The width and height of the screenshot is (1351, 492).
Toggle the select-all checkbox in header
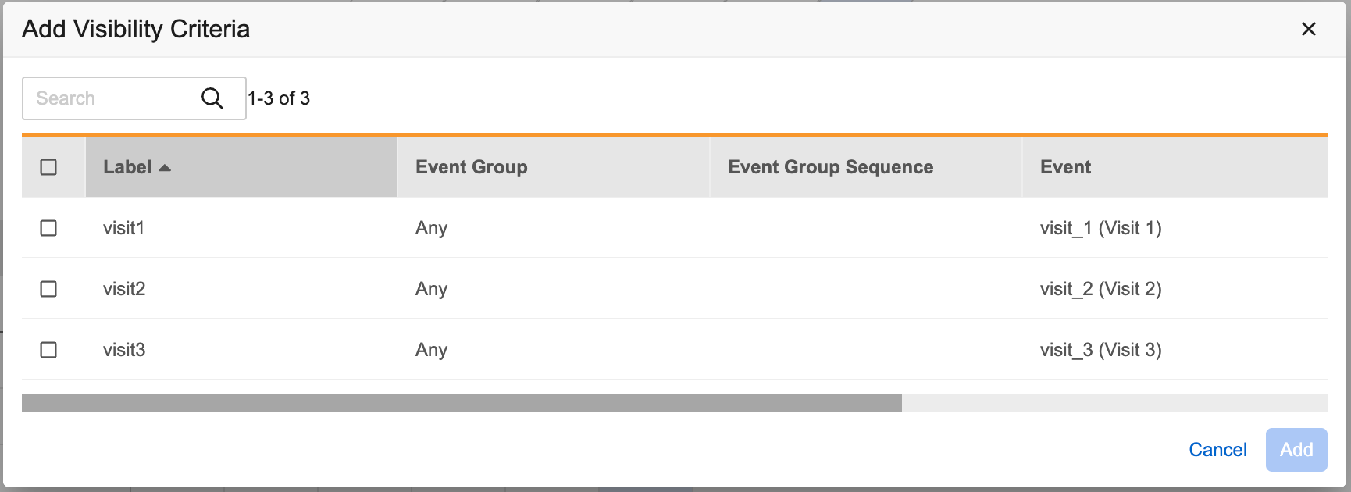[x=48, y=167]
